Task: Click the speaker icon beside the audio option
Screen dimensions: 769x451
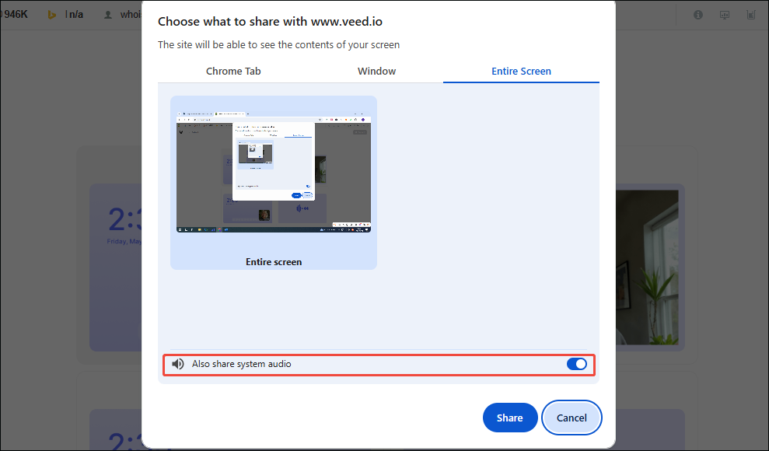Action: [x=178, y=363]
